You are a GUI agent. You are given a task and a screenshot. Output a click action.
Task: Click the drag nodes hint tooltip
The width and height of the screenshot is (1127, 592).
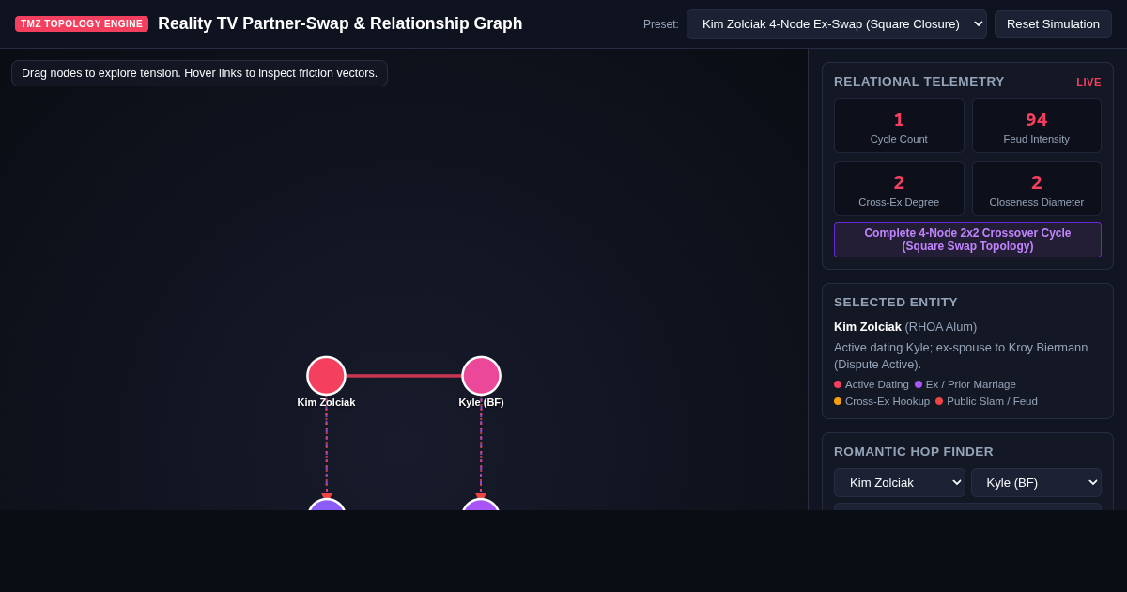(199, 73)
